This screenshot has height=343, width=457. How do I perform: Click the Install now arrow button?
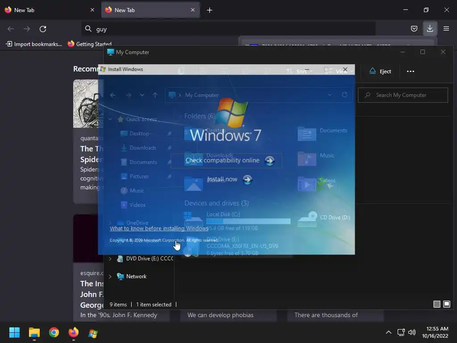[247, 180]
